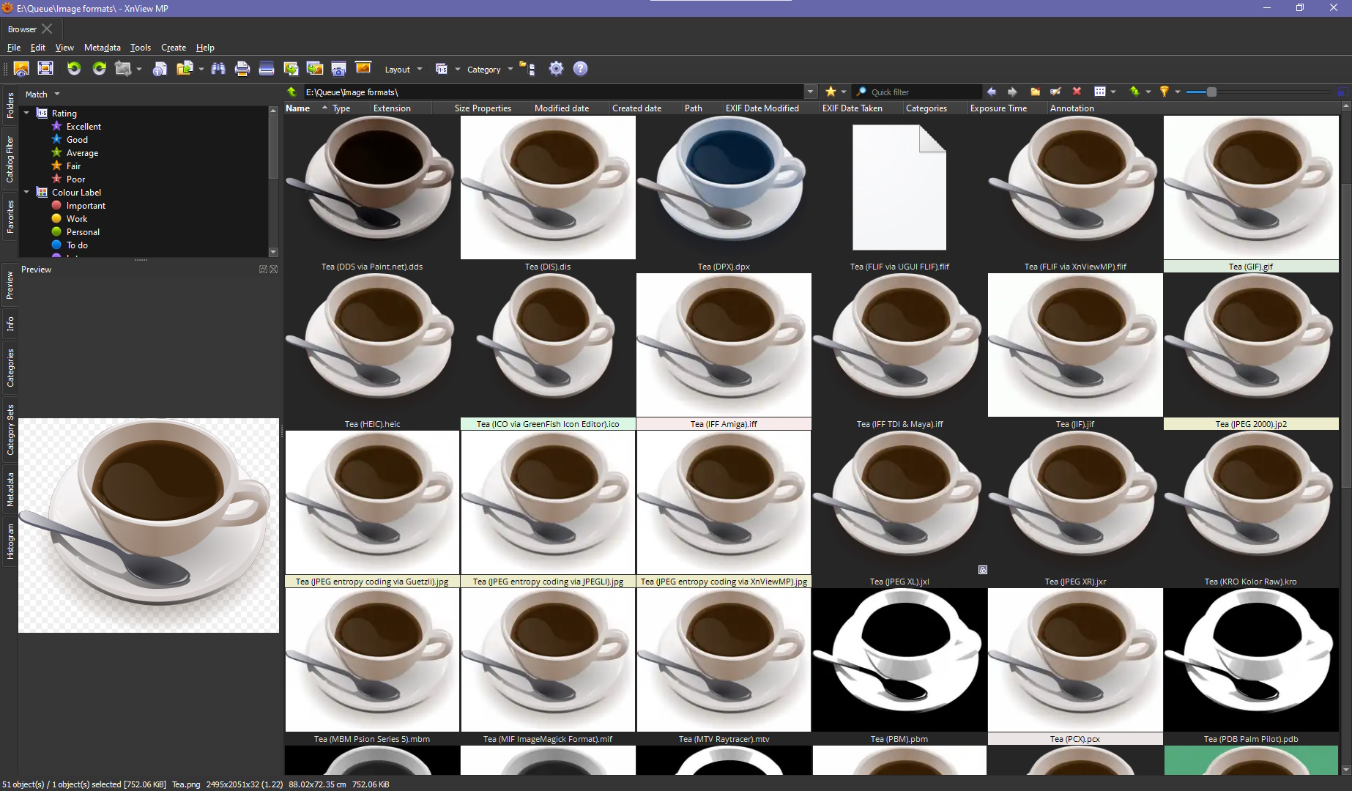Open the Match dropdown
The image size is (1352, 791).
coord(42,94)
